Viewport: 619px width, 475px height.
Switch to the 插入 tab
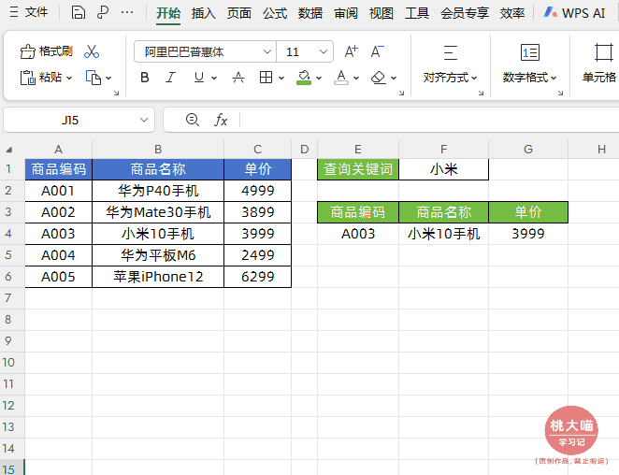click(x=204, y=13)
